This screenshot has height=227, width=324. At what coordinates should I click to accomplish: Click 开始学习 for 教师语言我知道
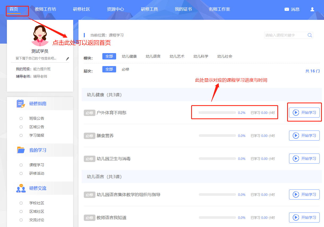pyautogui.click(x=304, y=217)
